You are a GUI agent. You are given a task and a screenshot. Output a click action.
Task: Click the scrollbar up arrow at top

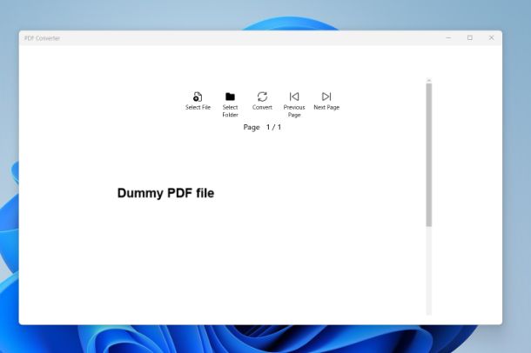coord(429,81)
